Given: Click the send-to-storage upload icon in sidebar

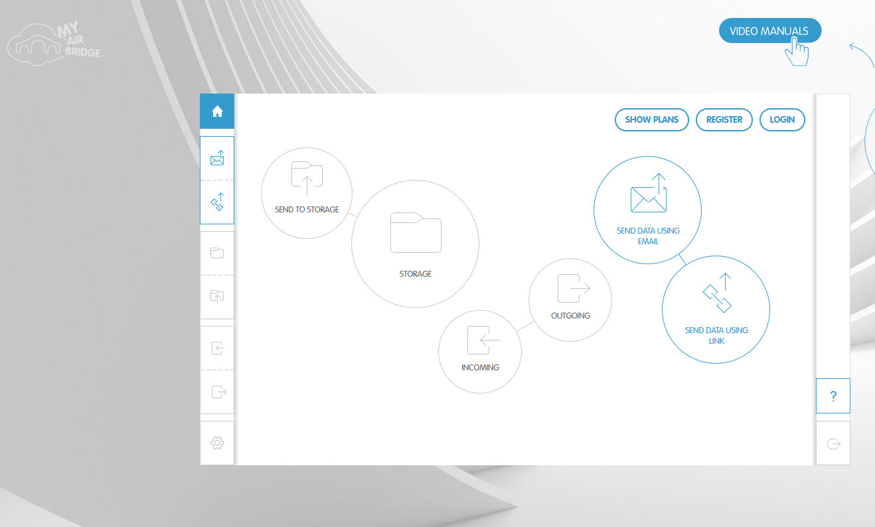Looking at the screenshot, I should pyautogui.click(x=216, y=296).
